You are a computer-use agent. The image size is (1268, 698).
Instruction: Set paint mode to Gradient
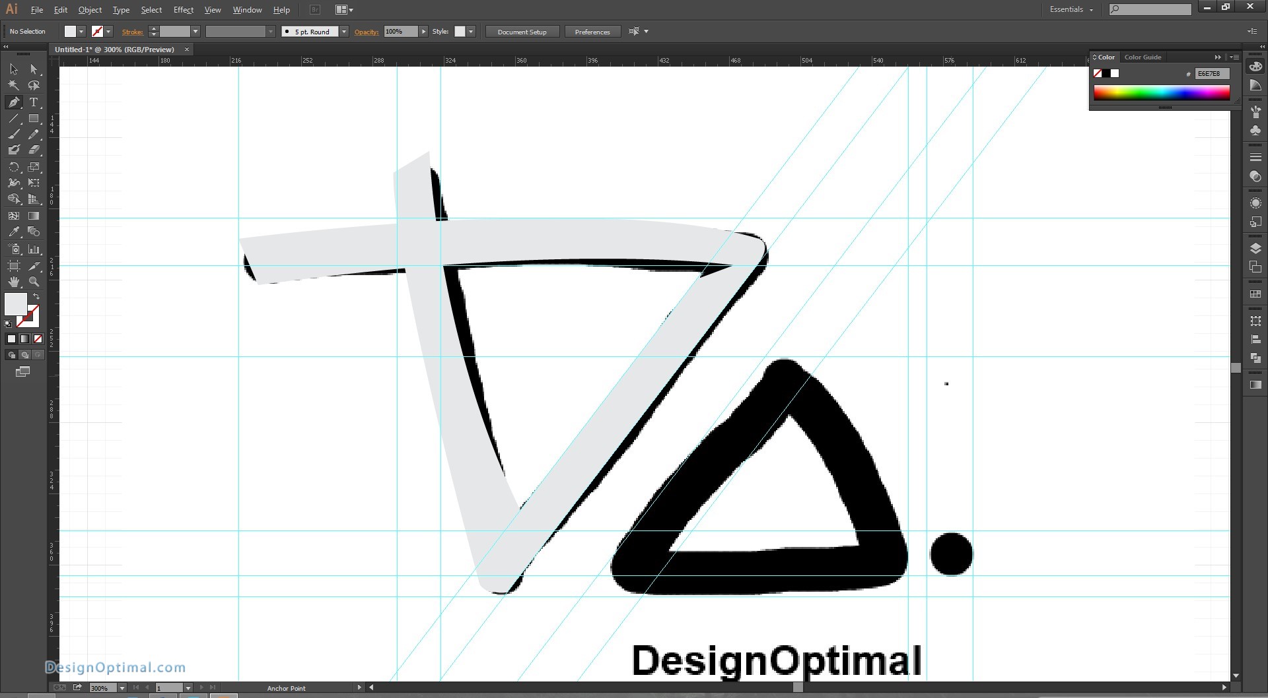click(x=24, y=339)
